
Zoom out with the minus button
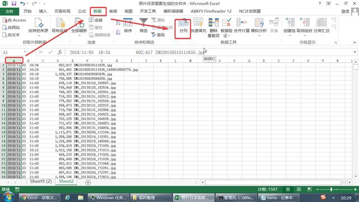point(317,190)
